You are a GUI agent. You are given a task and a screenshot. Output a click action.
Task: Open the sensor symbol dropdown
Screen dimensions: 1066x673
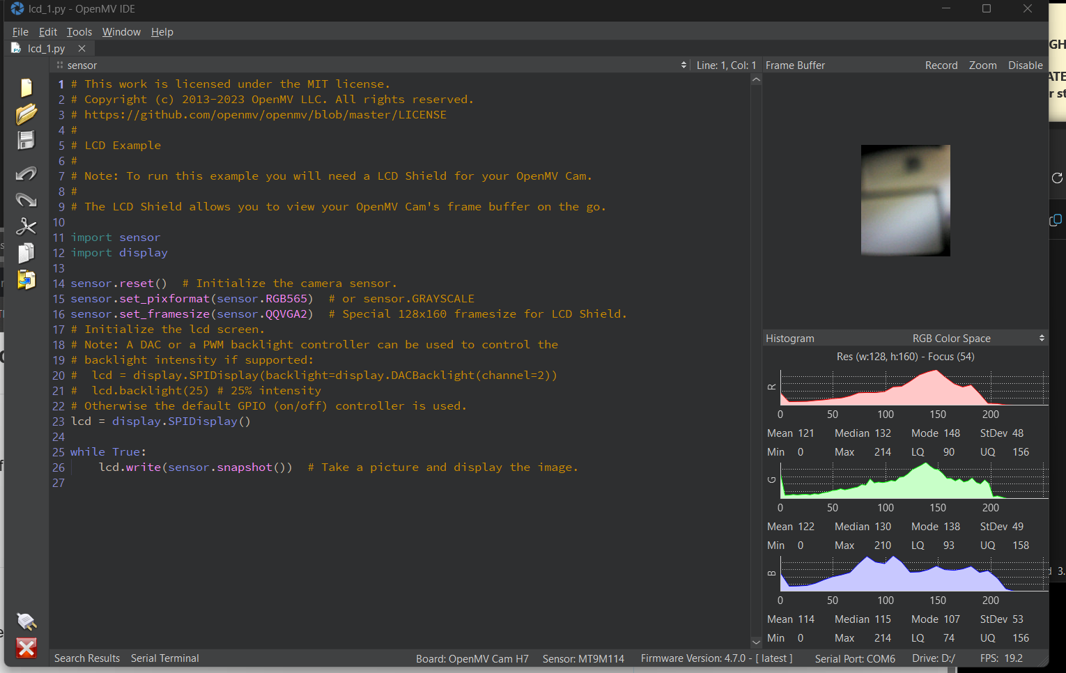coord(372,65)
